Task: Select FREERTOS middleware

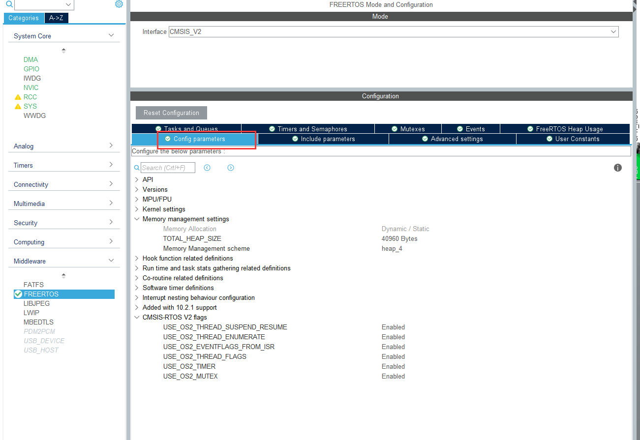Action: click(x=64, y=294)
